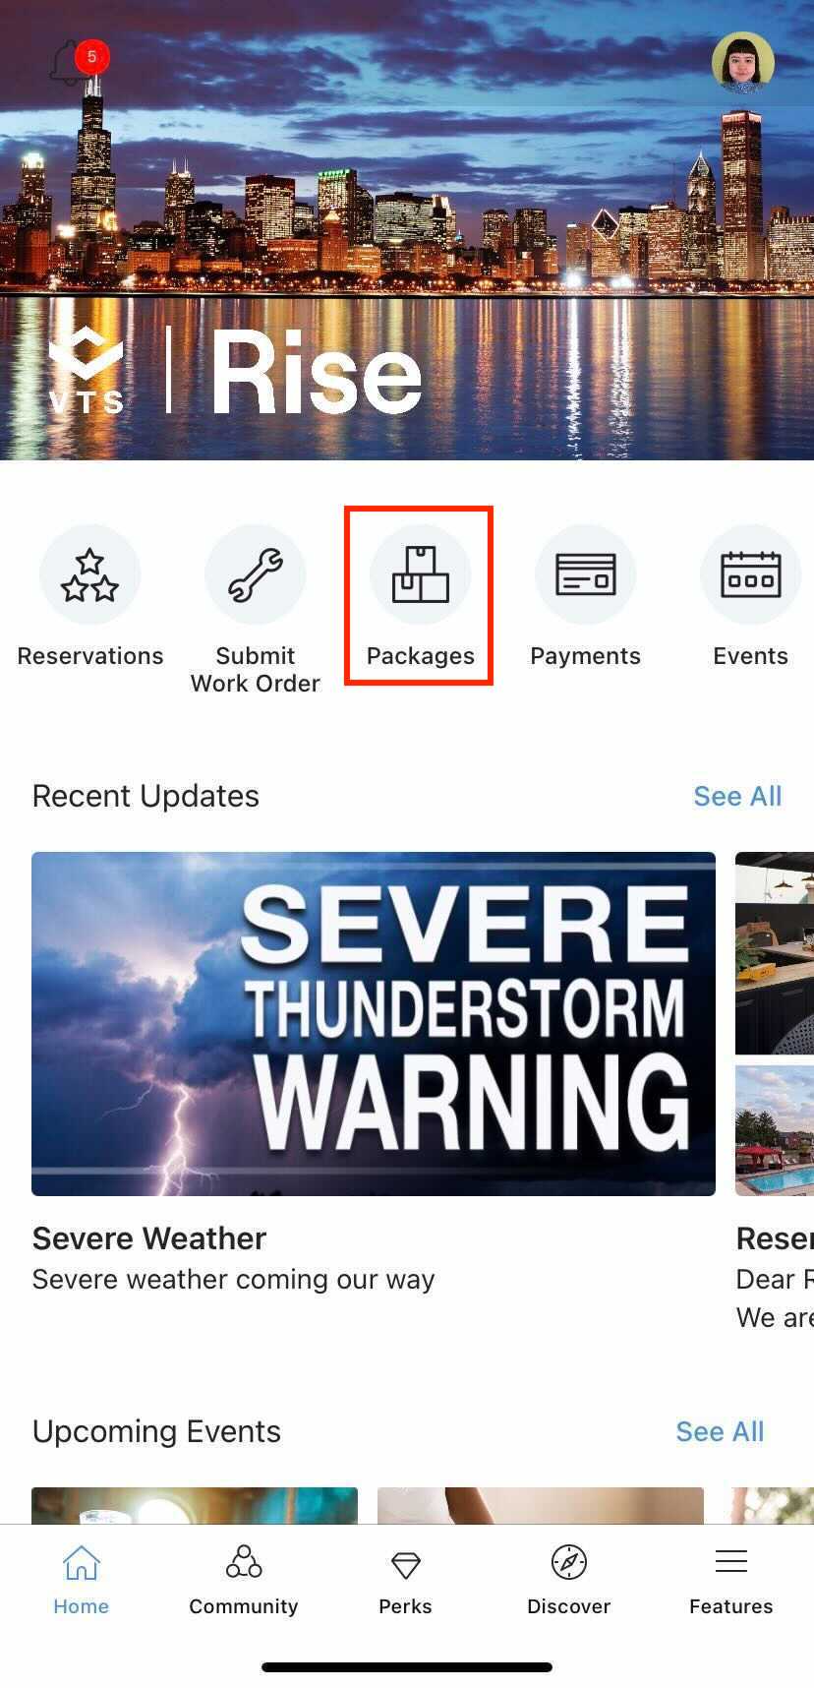
Task: Switch to the Perks tab
Action: 405,1581
